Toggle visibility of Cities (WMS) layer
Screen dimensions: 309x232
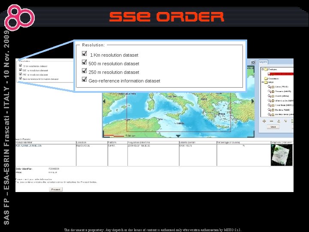273,87
